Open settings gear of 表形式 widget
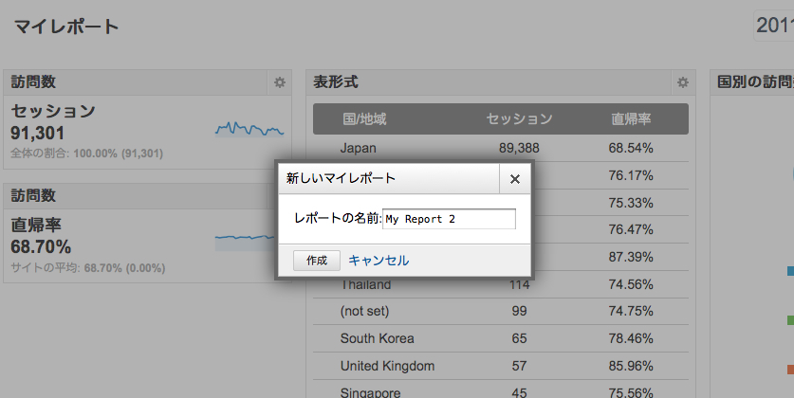The image size is (794, 398). pyautogui.click(x=683, y=82)
